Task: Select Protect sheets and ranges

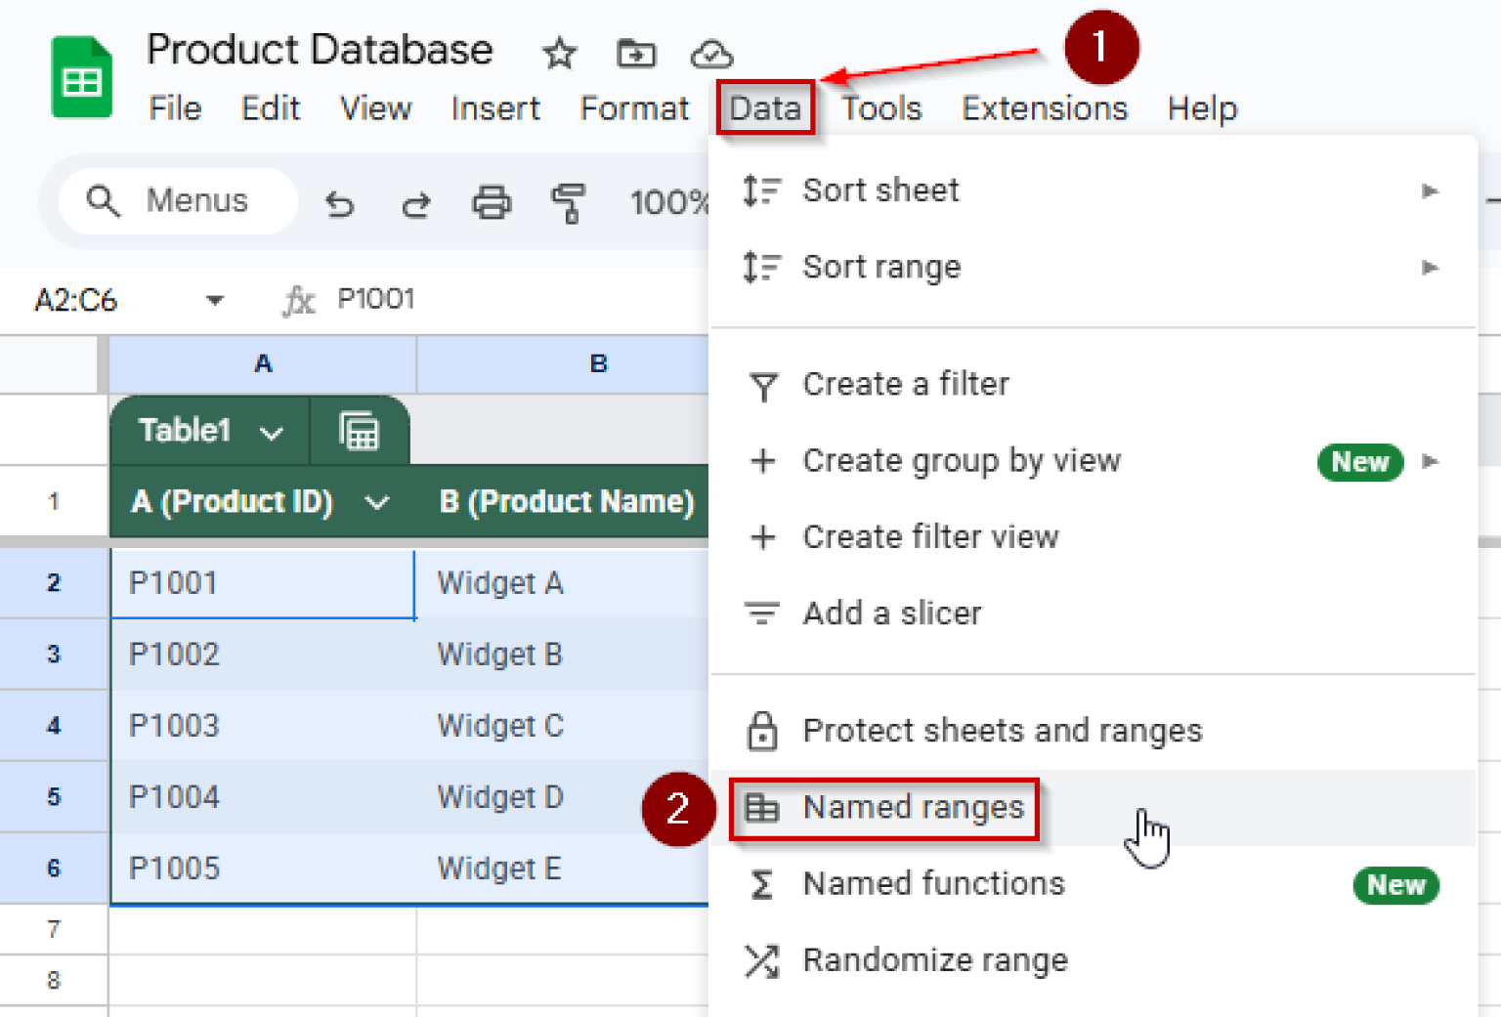Action: (1002, 730)
